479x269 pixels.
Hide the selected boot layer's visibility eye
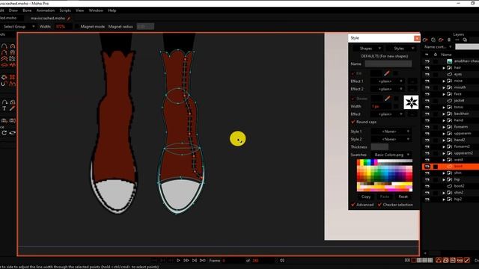click(427, 166)
